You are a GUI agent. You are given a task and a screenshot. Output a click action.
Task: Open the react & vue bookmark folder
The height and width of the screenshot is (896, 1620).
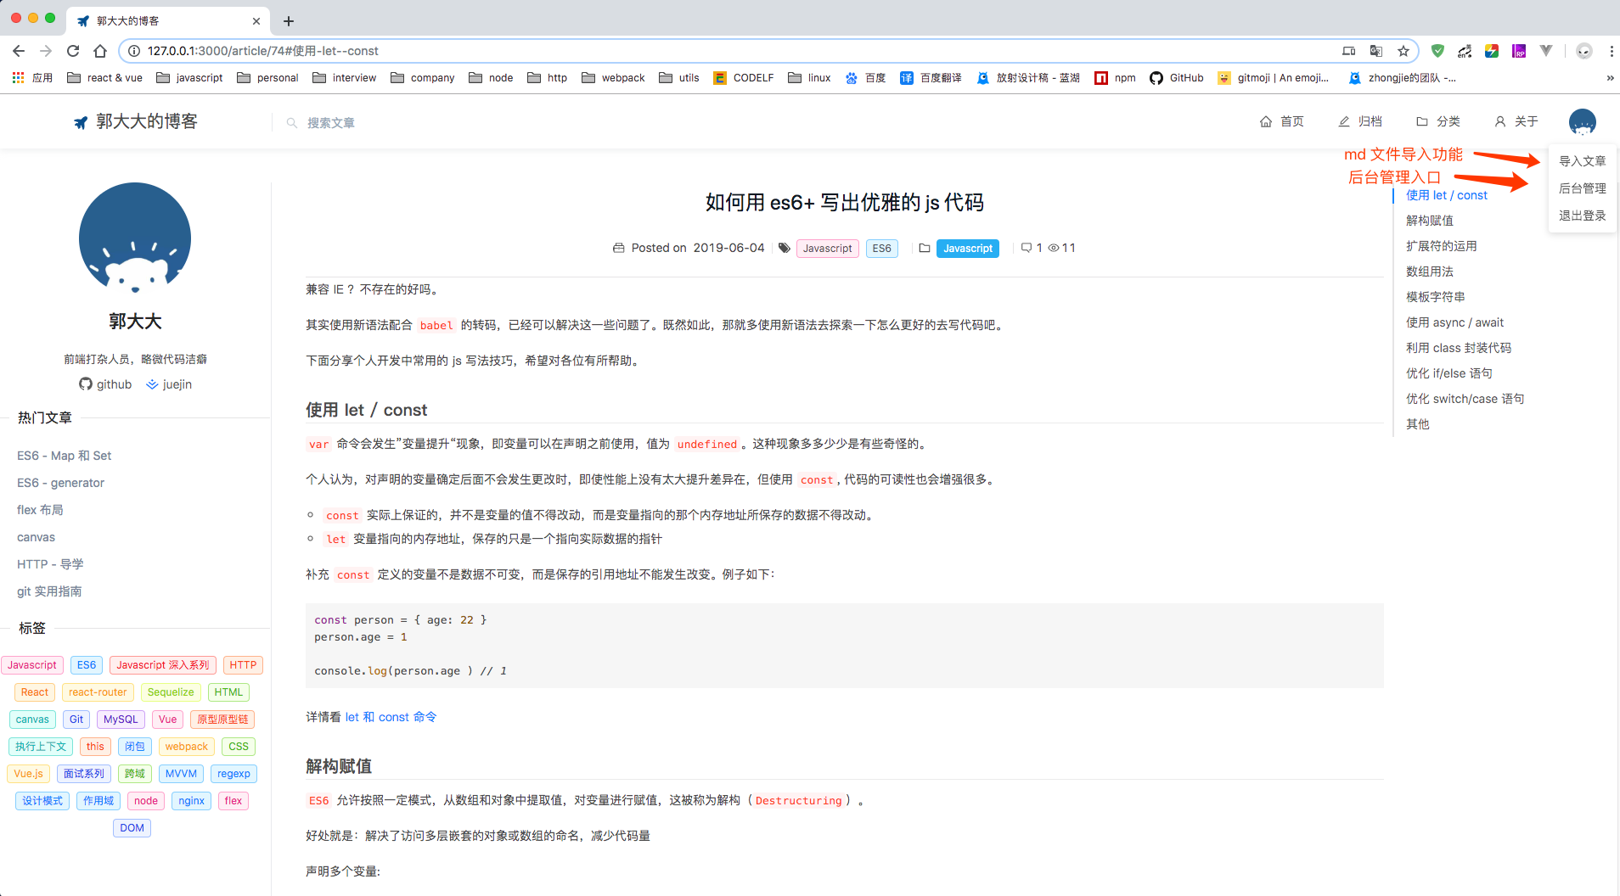click(104, 78)
